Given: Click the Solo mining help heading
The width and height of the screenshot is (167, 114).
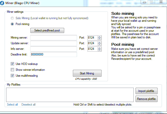Looking at the screenshot, I should coord(123,14).
